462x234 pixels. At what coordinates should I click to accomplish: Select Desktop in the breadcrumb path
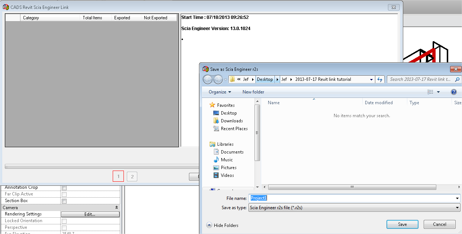pos(265,79)
